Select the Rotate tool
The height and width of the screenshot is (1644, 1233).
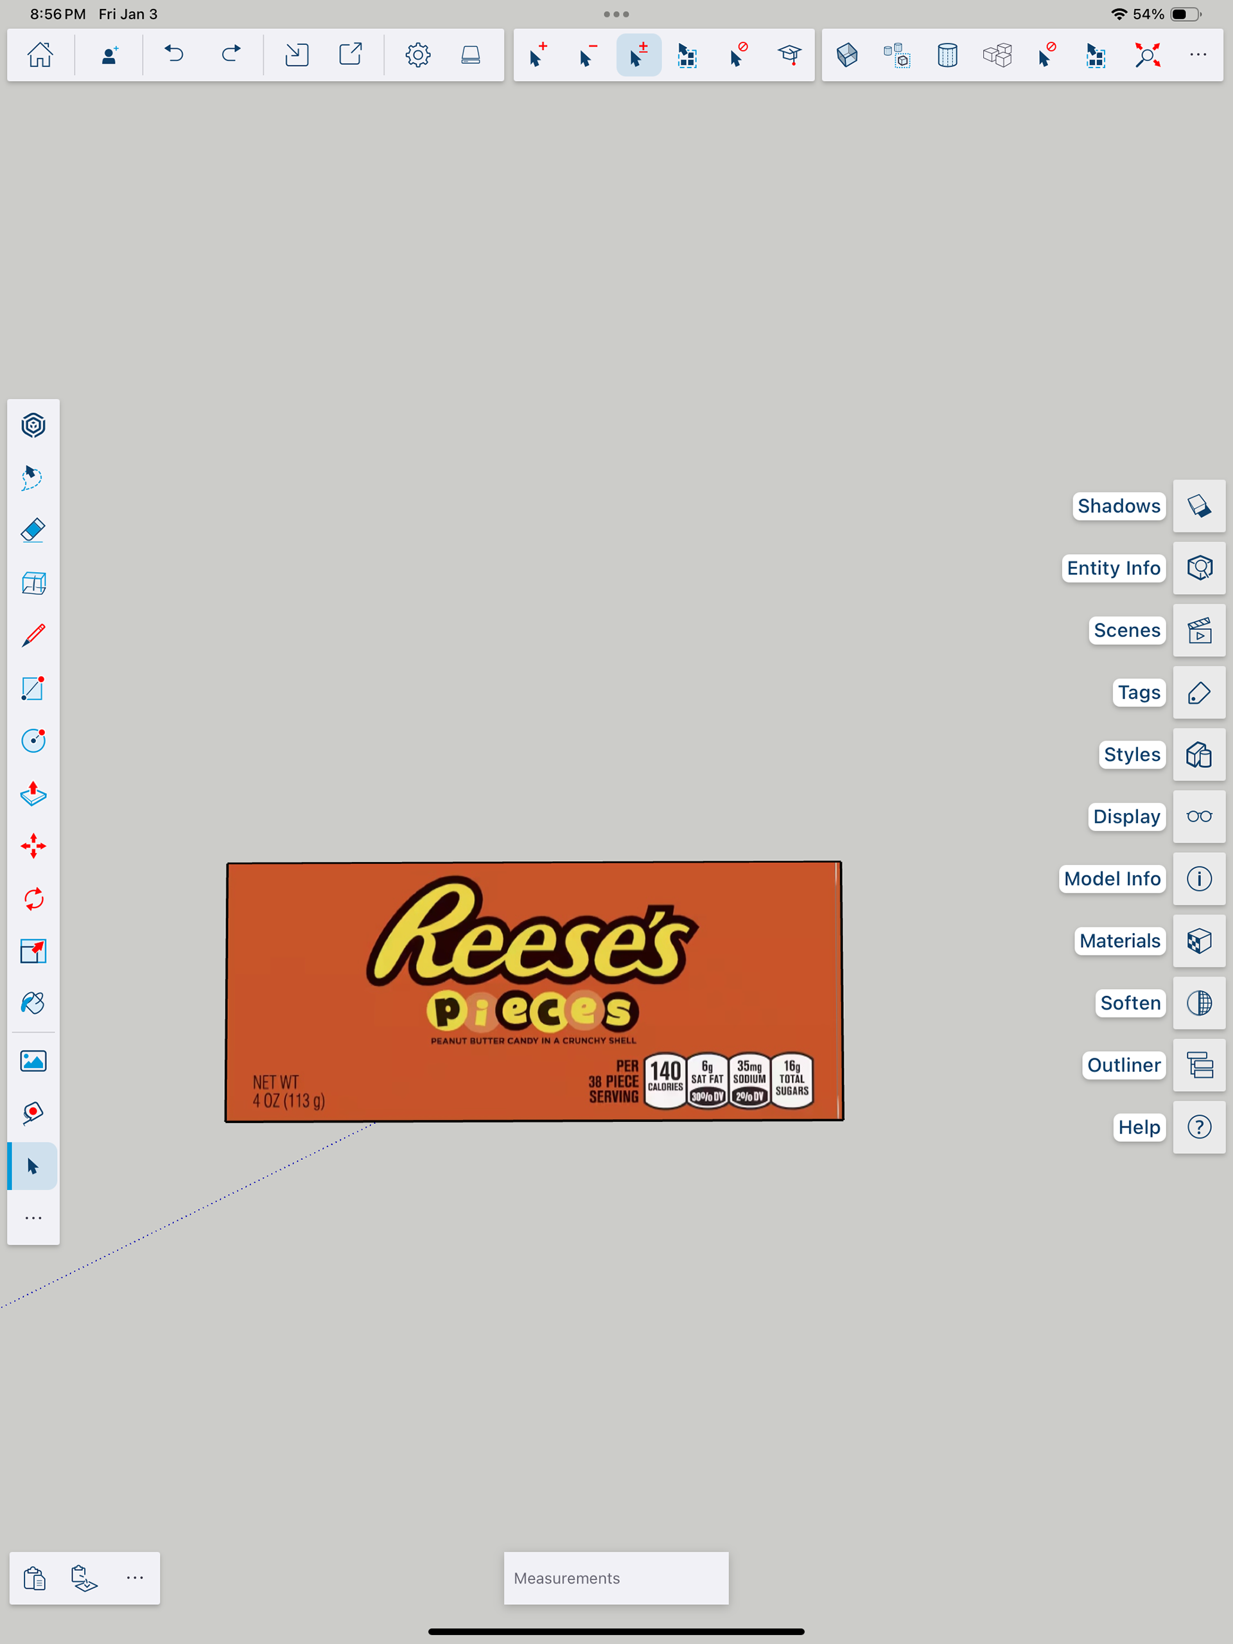pos(33,899)
